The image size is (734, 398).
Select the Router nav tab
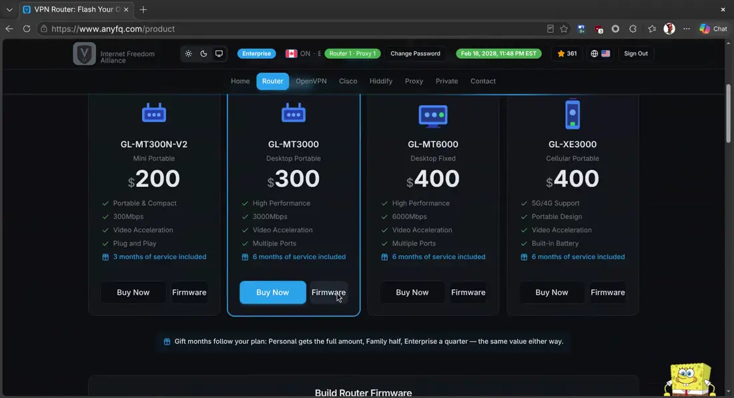(x=272, y=81)
